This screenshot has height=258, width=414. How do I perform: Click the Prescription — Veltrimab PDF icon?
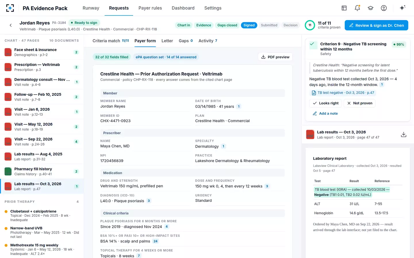[8, 67]
